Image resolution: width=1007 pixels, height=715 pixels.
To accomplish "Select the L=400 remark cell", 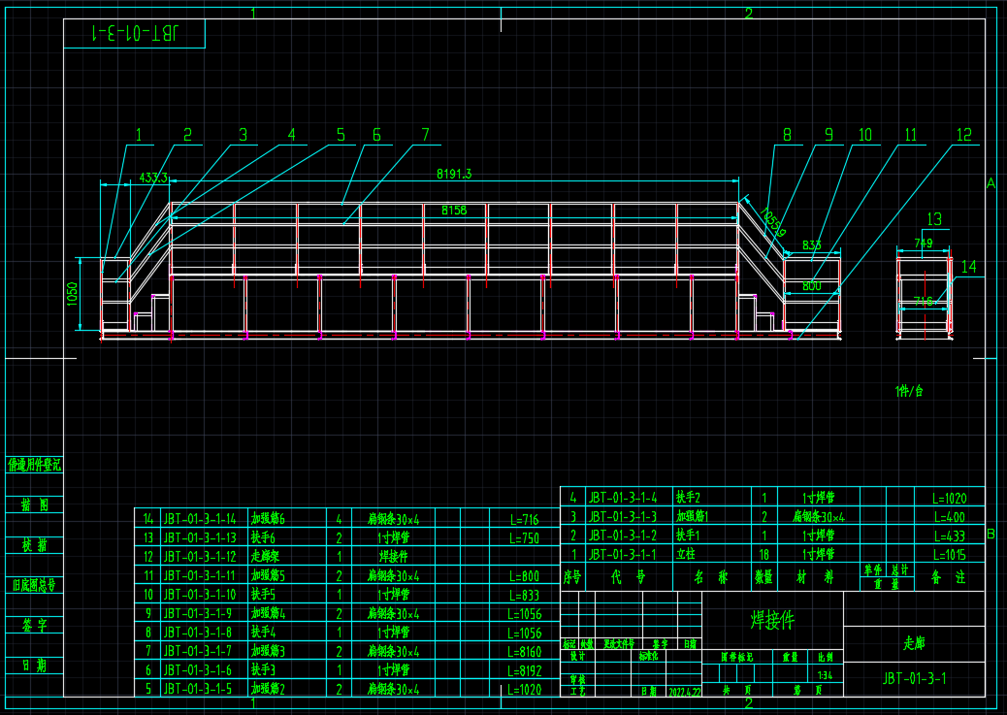I will [950, 516].
